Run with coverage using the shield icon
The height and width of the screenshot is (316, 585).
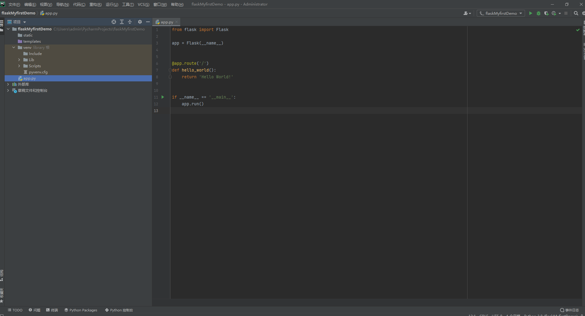click(546, 13)
